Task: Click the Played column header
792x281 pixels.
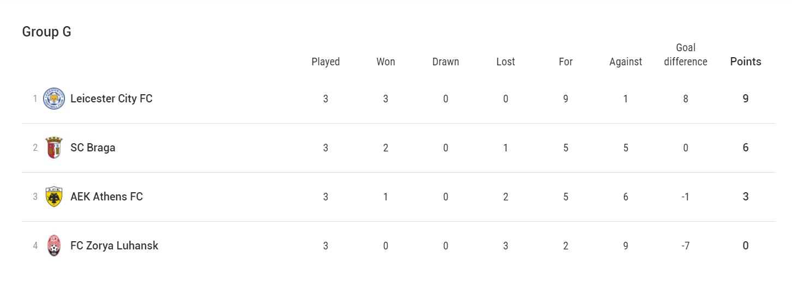Action: [326, 62]
